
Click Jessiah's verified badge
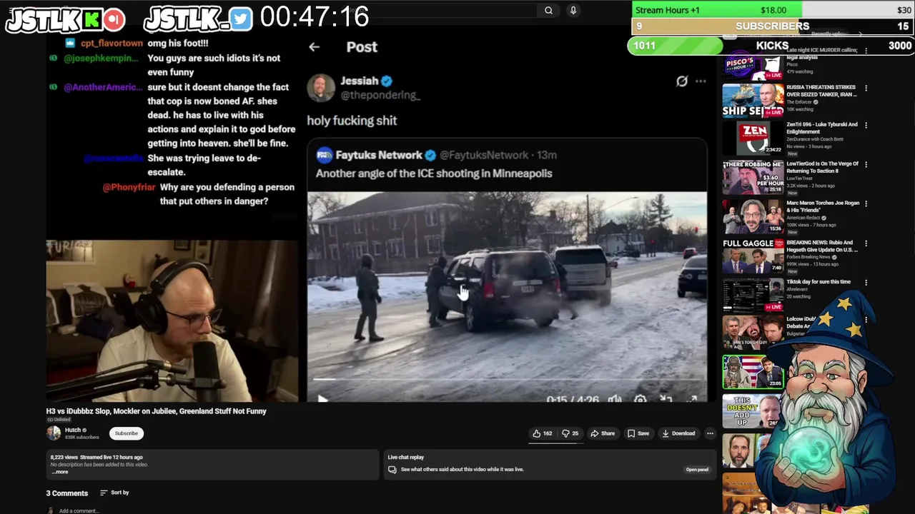tap(387, 81)
